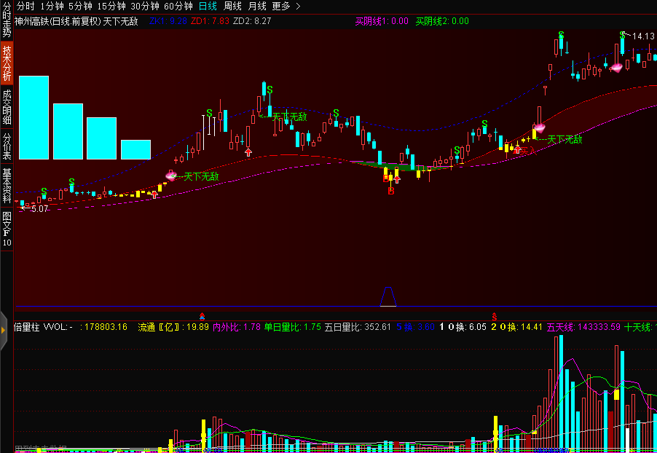Click the pink ingot icon below the 14.13 high
The height and width of the screenshot is (453, 657).
pyautogui.click(x=616, y=67)
